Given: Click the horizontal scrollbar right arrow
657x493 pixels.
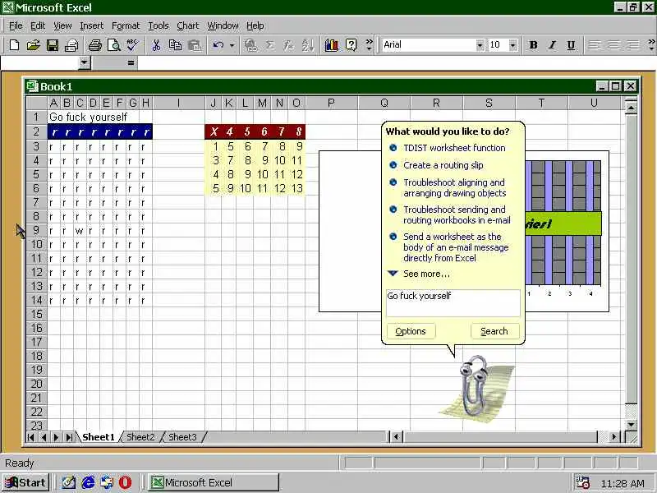Looking at the screenshot, I should click(x=613, y=437).
